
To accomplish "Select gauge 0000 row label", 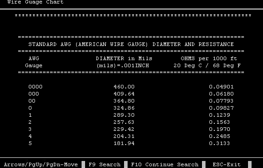I will coord(35,87).
